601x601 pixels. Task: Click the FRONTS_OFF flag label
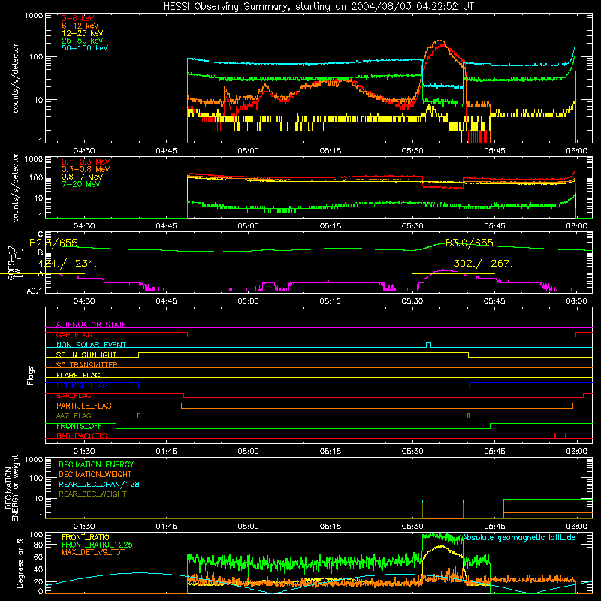click(79, 426)
